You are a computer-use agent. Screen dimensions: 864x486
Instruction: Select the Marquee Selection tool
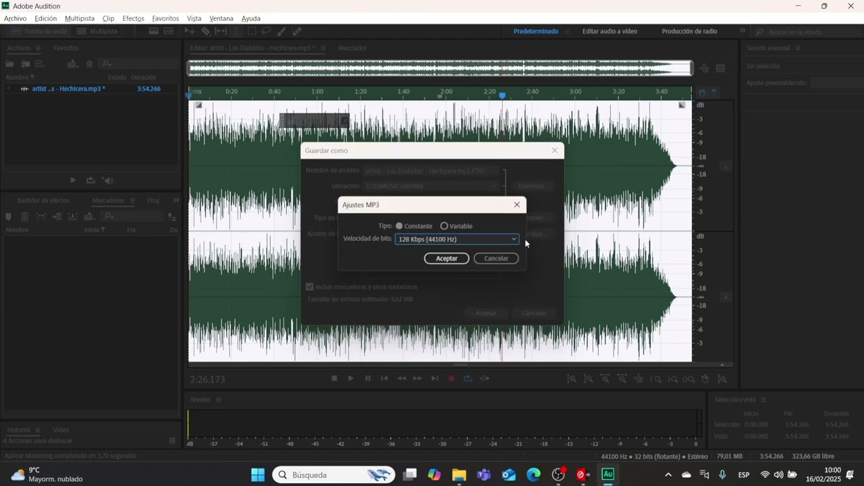click(x=251, y=31)
